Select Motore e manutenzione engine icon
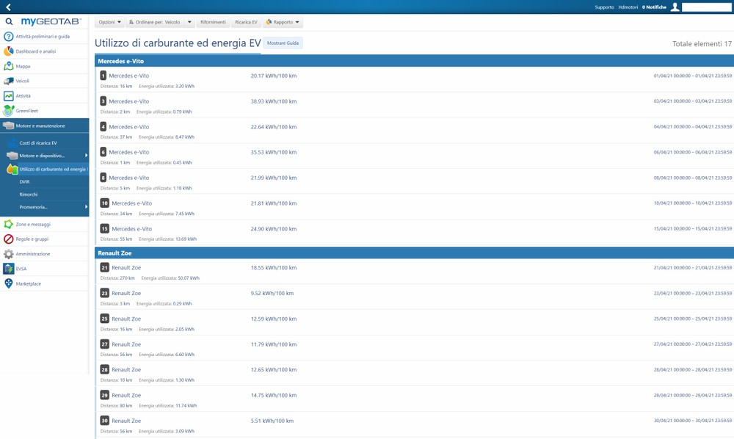 click(x=8, y=126)
